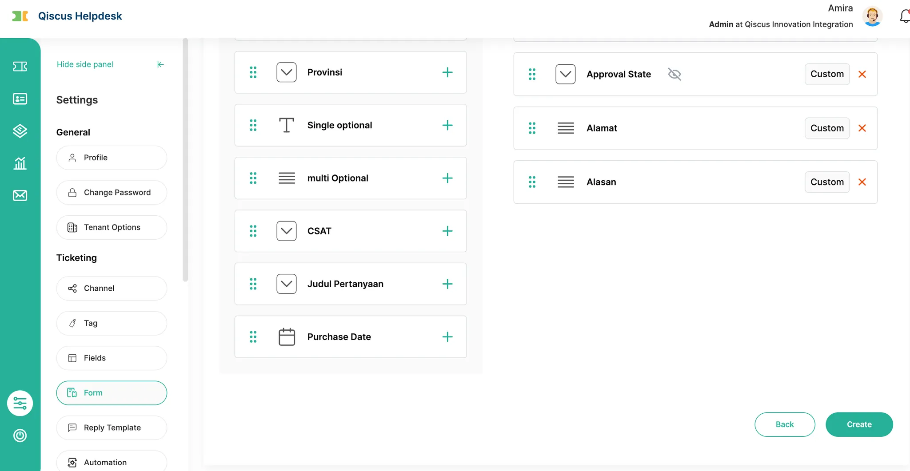
Task: Click the settings panel vertical scrollbar
Action: 185,160
